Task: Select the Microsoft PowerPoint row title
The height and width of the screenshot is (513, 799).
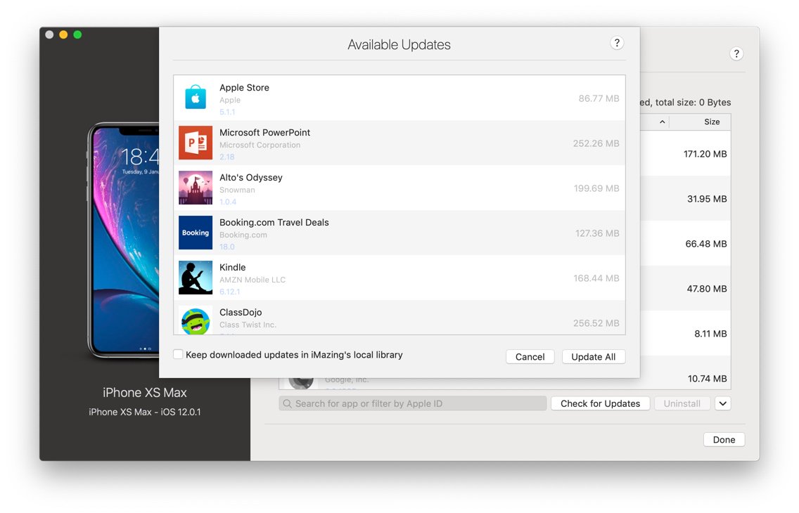Action: click(x=264, y=132)
